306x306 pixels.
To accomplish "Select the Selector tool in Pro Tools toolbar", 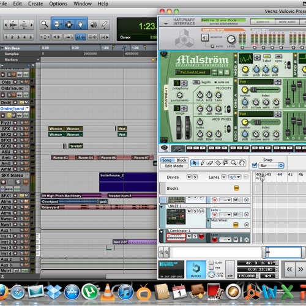I will (x=69, y=24).
